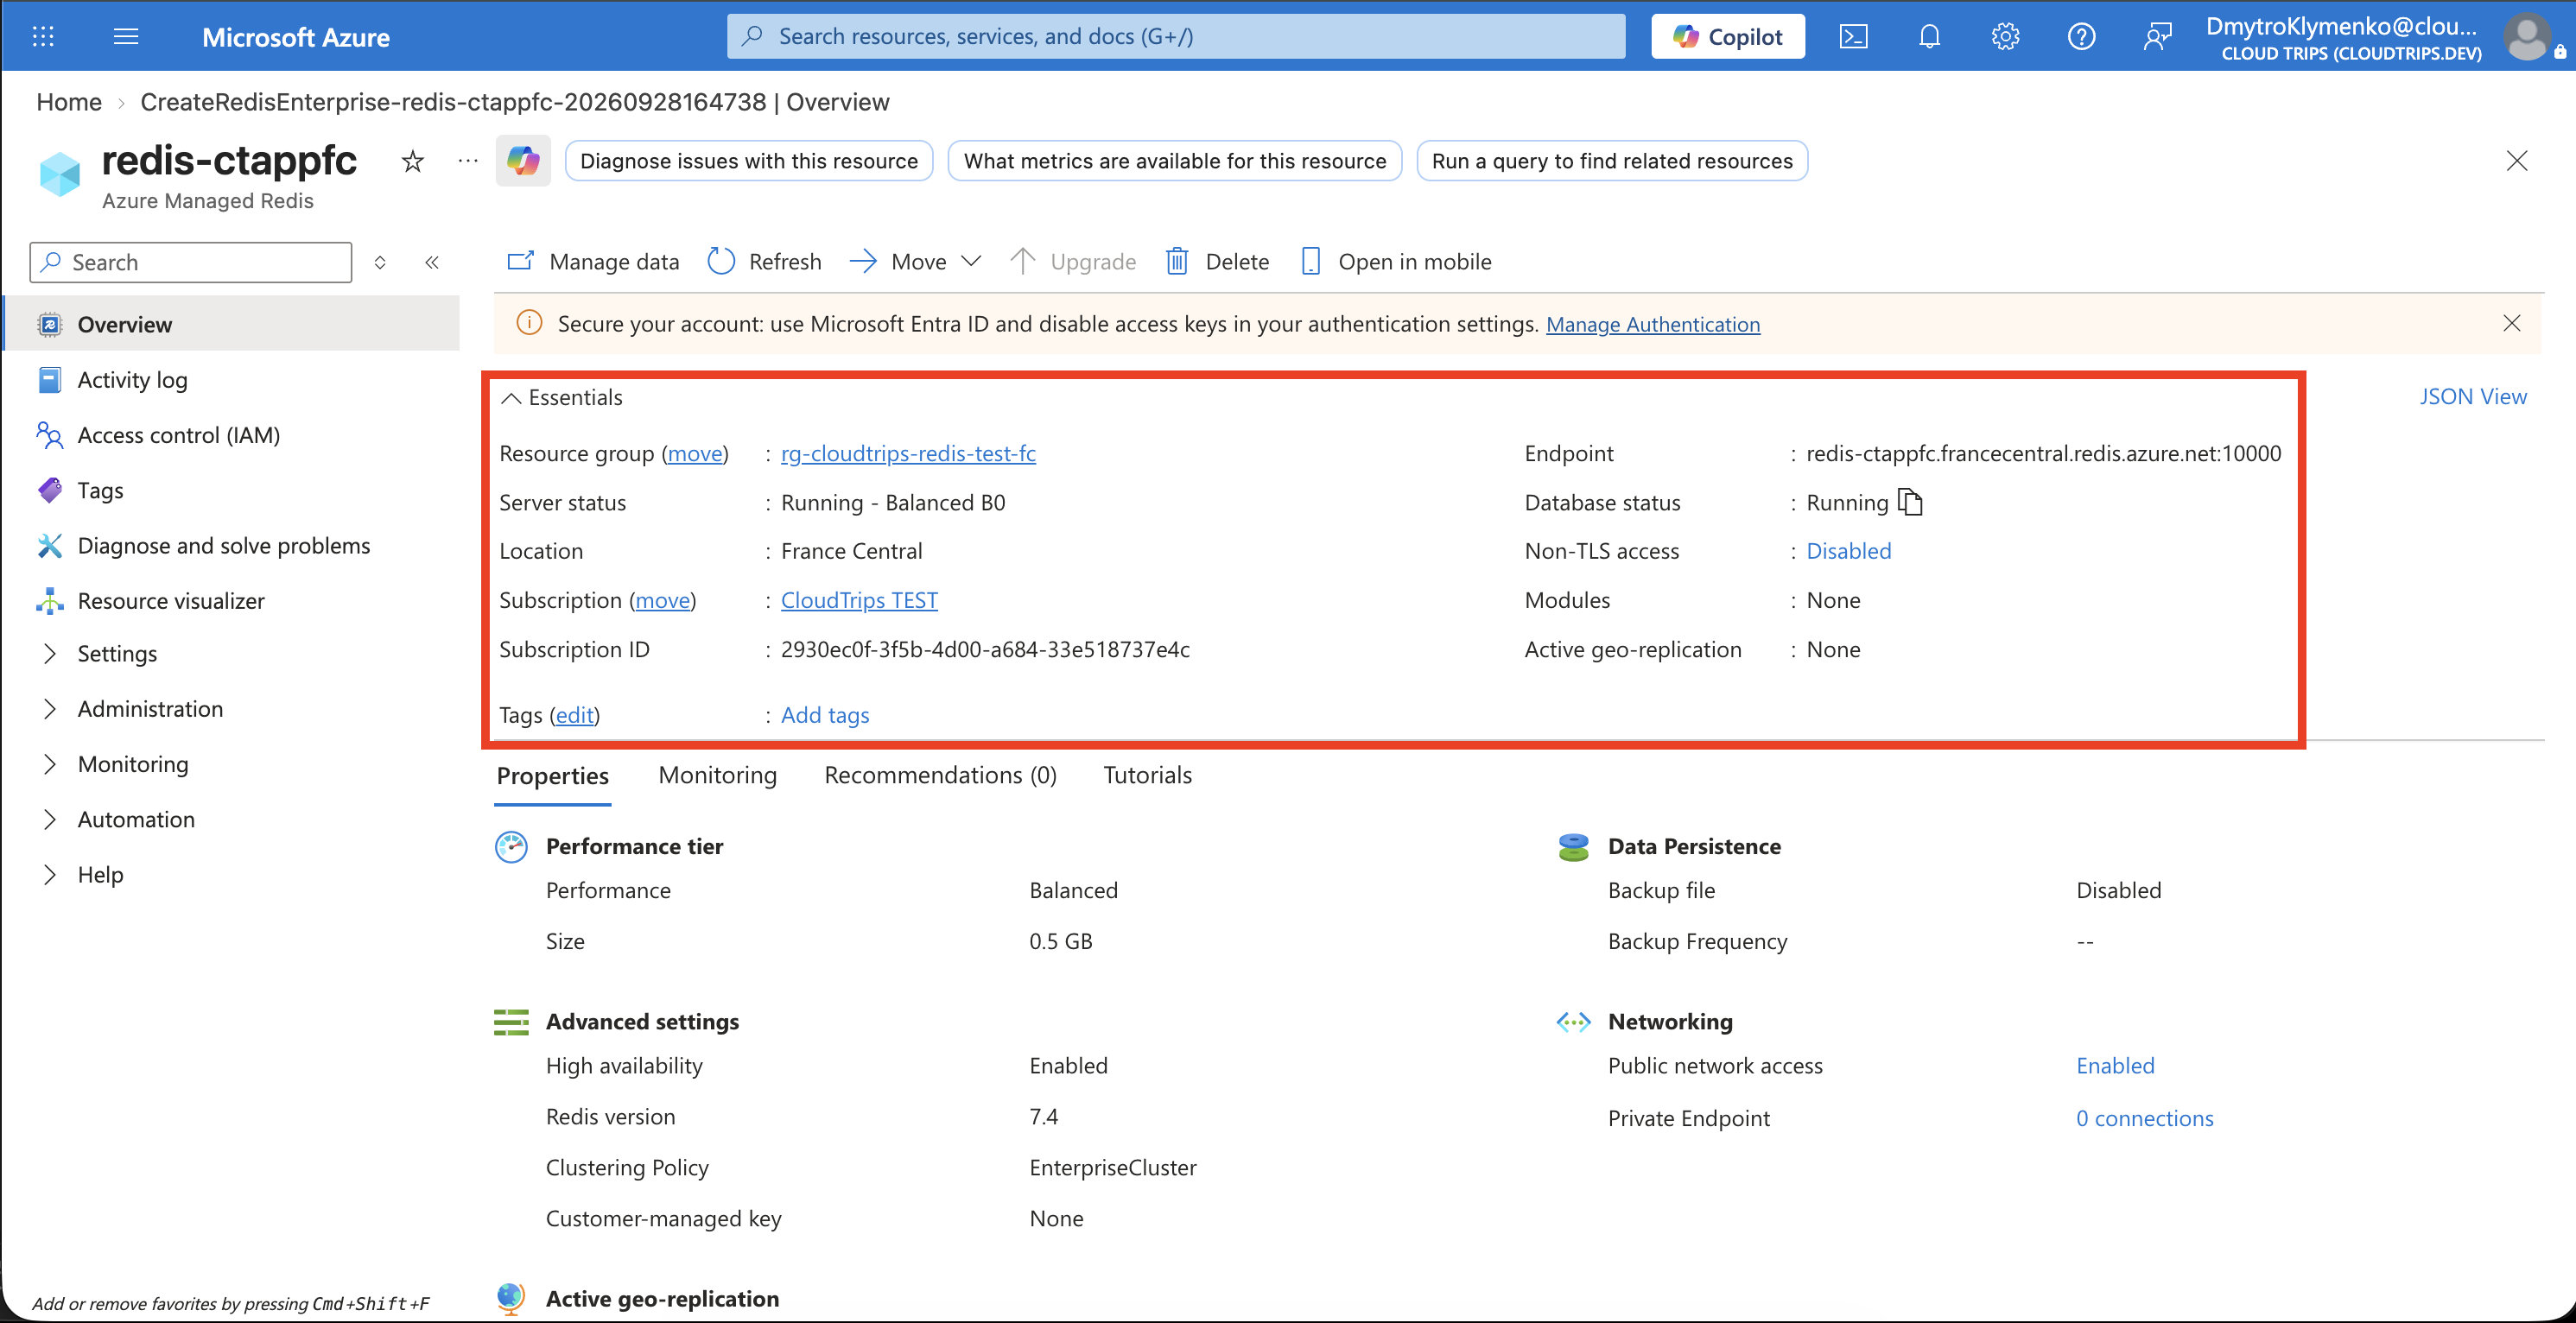The image size is (2576, 1323).
Task: Open feedback icon in top bar
Action: [2157, 37]
